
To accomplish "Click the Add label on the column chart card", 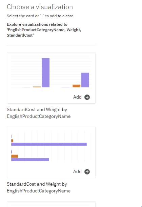I will tap(77, 97).
